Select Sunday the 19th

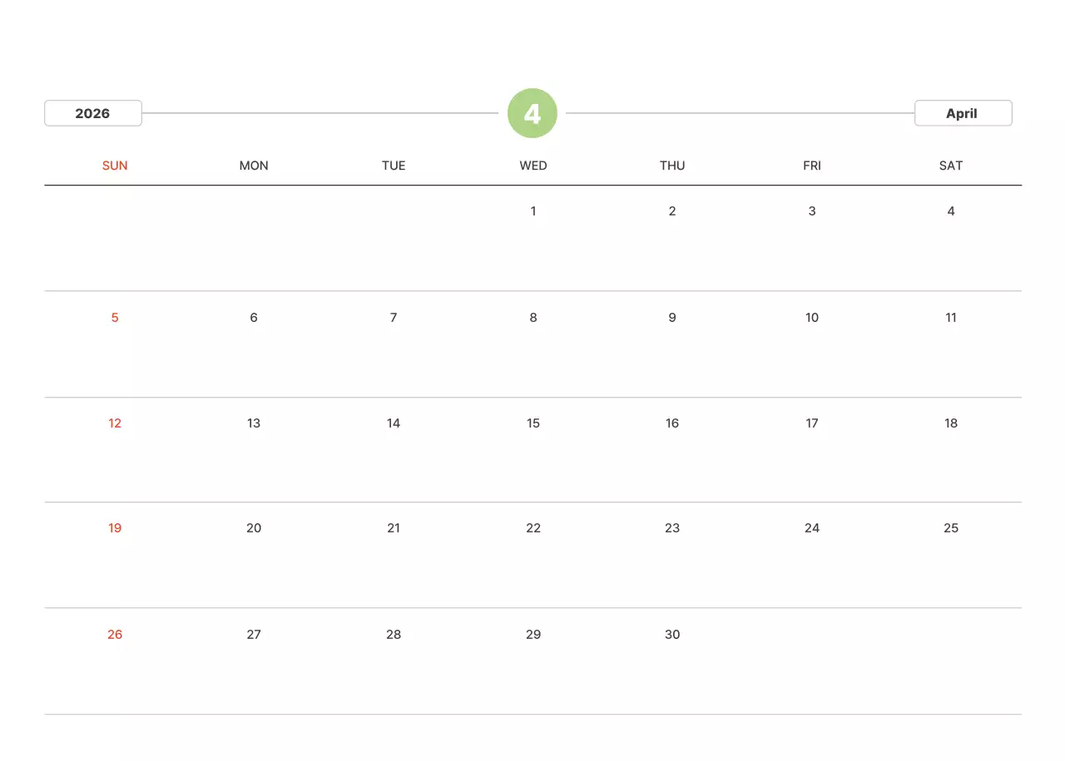tap(115, 528)
